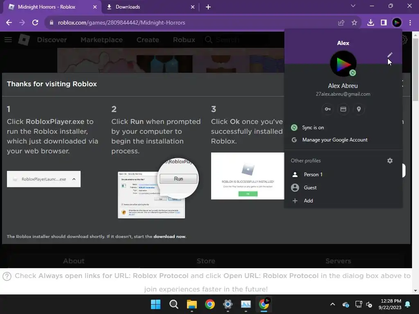Click the Roblox logo icon
419x314 pixels.
24,40
